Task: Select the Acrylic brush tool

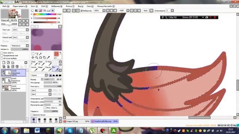Action: click(34, 68)
